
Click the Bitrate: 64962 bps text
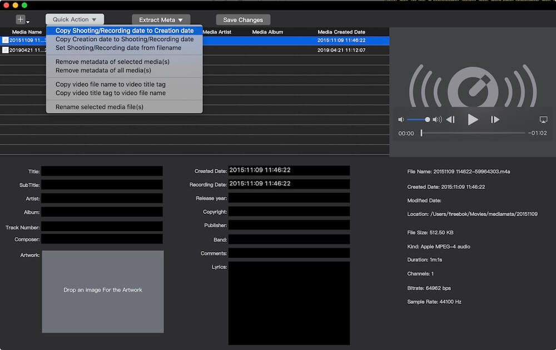click(429, 288)
